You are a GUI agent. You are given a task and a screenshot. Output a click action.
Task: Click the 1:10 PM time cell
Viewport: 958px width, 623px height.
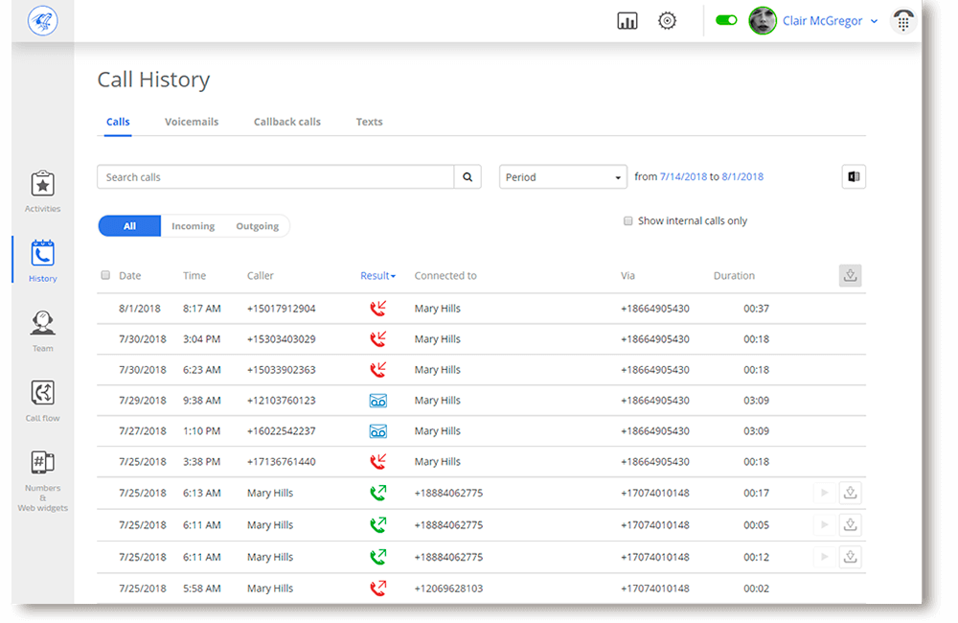[x=201, y=431]
